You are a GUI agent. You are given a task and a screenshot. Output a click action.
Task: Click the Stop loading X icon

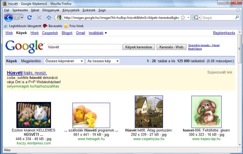click(39, 17)
